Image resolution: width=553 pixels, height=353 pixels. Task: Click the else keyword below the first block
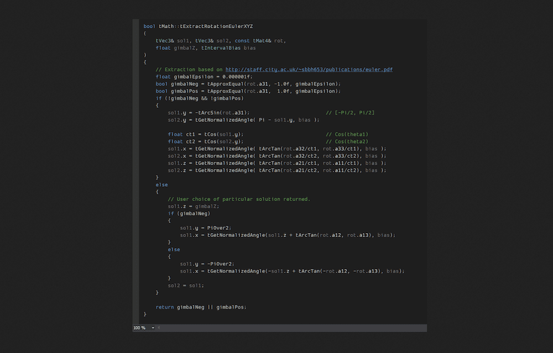[160, 185]
